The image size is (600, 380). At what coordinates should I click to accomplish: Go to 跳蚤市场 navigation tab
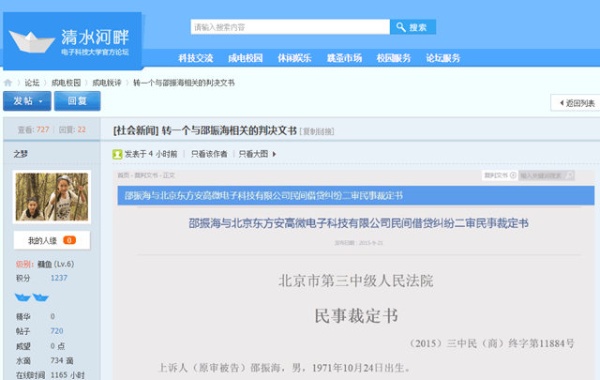point(344,58)
